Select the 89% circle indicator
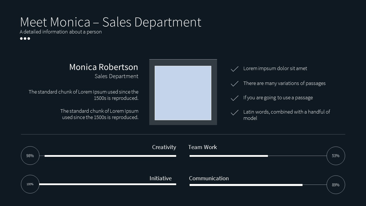 (x=336, y=185)
